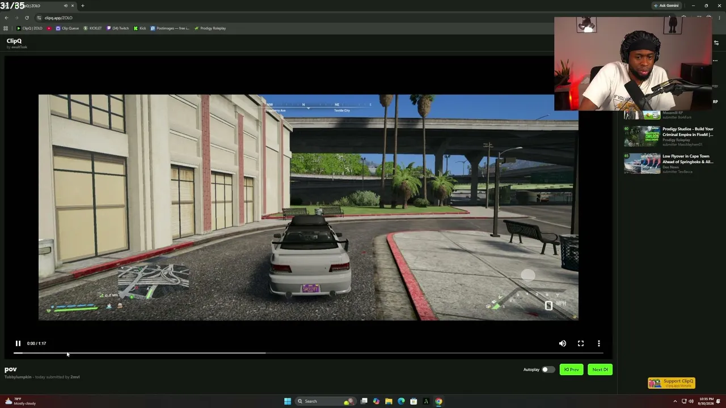Open the notification bell in system tray
726x408 pixels.
(x=719, y=401)
